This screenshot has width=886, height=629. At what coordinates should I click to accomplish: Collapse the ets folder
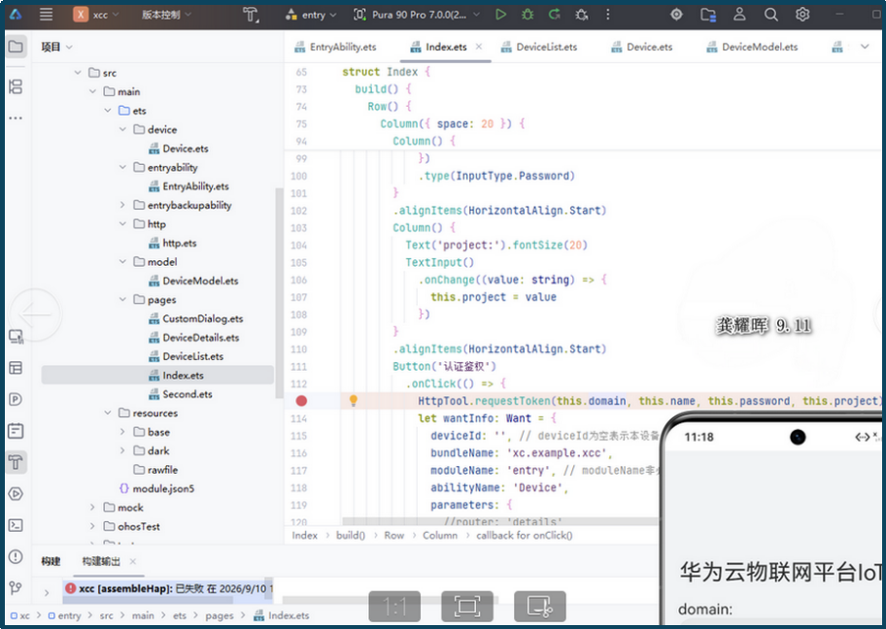point(108,110)
